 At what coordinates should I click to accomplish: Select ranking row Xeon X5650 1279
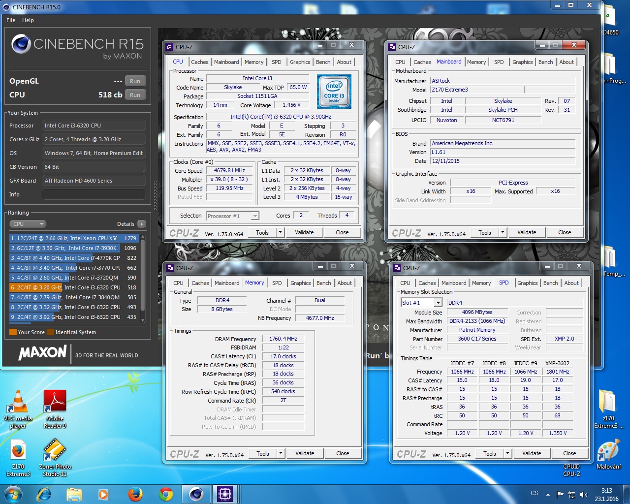click(x=73, y=238)
